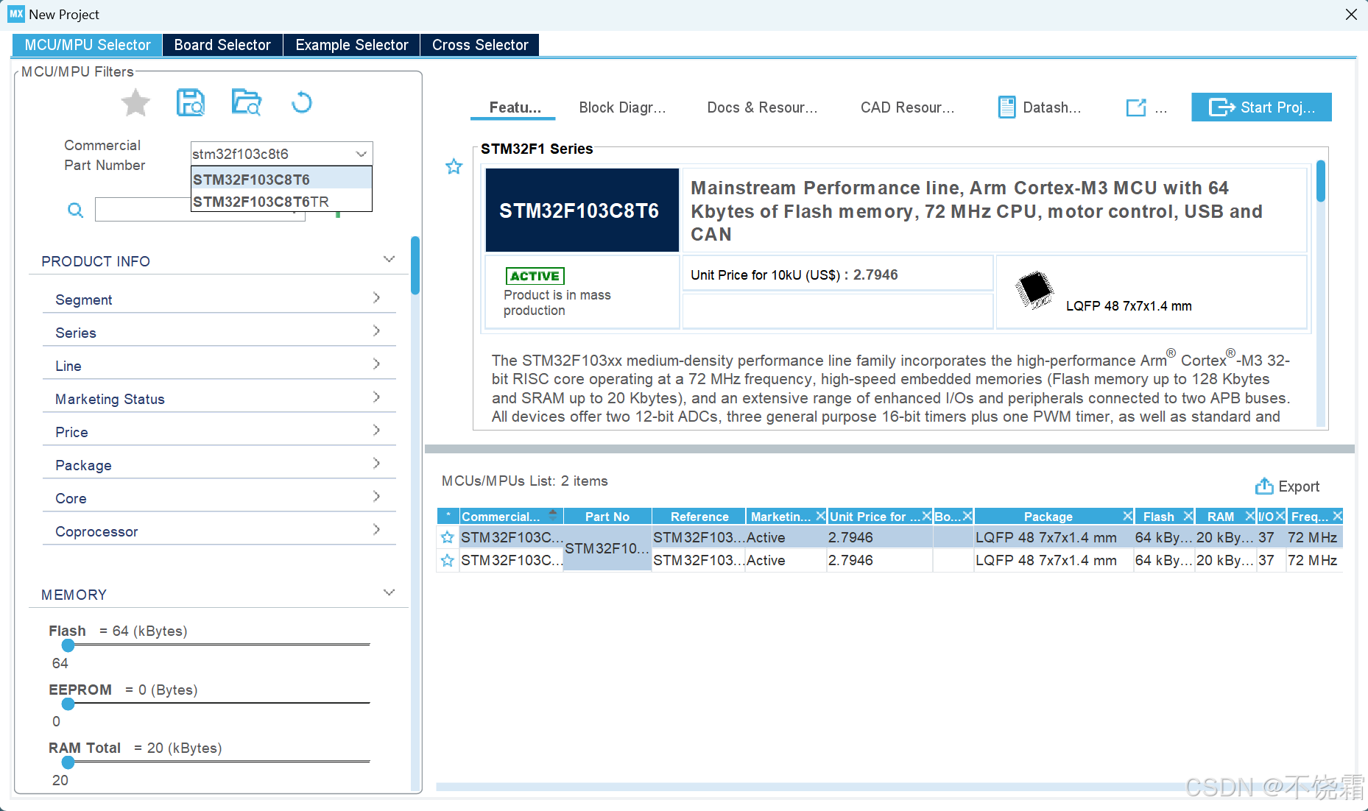Screen dimensions: 1368x811
Task: Click the Part No column header
Action: [x=607, y=516]
